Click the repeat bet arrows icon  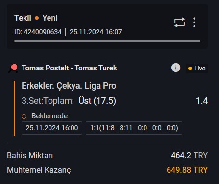pyautogui.click(x=179, y=23)
